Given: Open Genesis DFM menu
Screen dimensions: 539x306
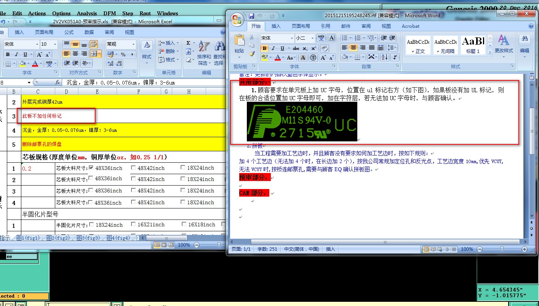Looking at the screenshot, I should click(x=110, y=13).
